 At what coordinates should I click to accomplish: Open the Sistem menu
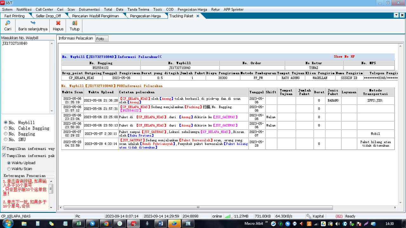7,9
